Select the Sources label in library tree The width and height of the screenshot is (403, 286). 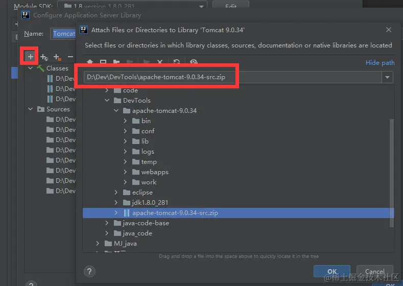coord(58,109)
